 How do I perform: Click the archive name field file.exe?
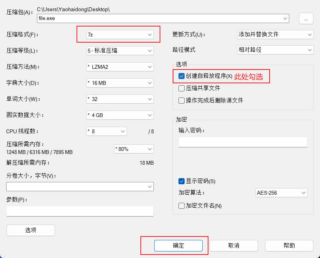pos(163,18)
